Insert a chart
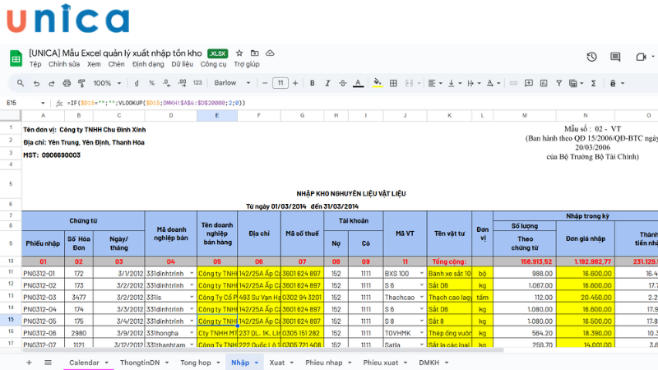This screenshot has height=370, width=658. [544, 83]
